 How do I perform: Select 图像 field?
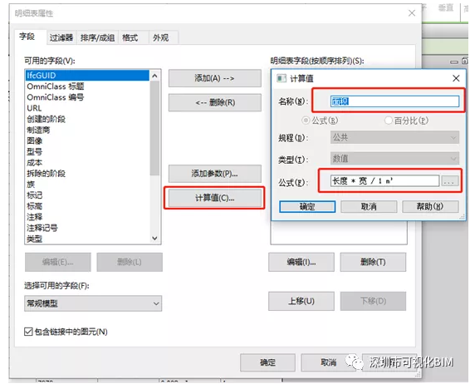pos(87,141)
